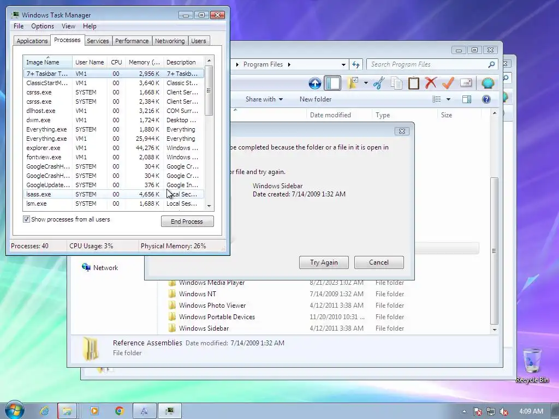
Task: Click the change view list icon
Action: 436,99
